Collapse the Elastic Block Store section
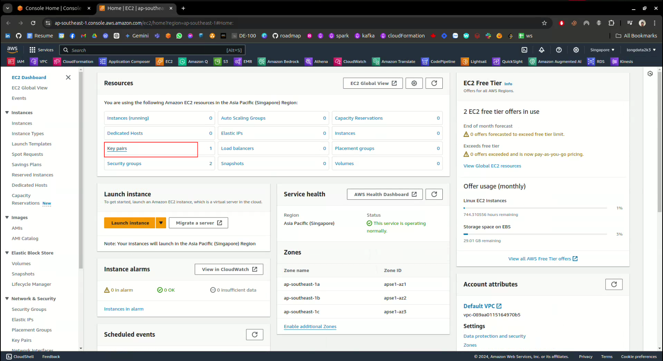This screenshot has width=663, height=361. coord(7,253)
